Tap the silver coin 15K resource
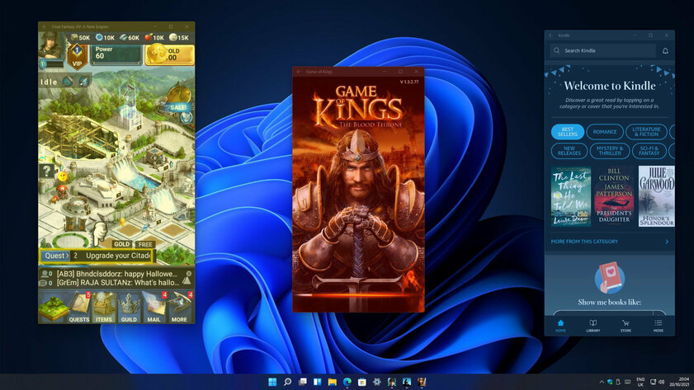 click(x=179, y=38)
